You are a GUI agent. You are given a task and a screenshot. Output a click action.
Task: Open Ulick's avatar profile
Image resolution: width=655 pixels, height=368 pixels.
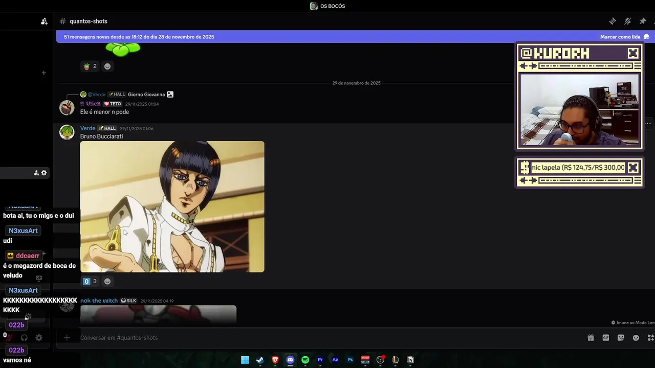pyautogui.click(x=67, y=107)
